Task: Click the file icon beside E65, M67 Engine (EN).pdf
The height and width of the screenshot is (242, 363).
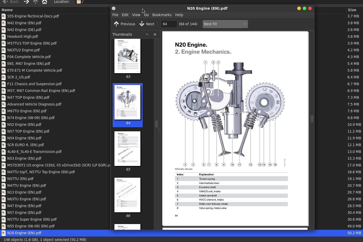Action: tap(4, 64)
